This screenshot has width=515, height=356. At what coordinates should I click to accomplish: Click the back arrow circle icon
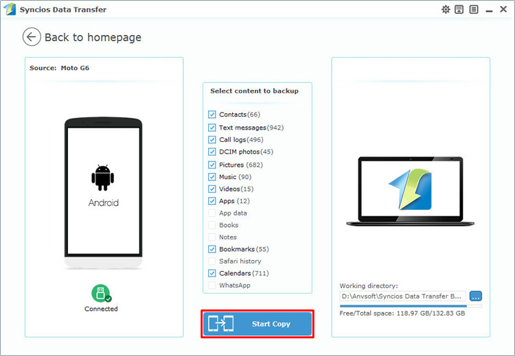pyautogui.click(x=32, y=37)
